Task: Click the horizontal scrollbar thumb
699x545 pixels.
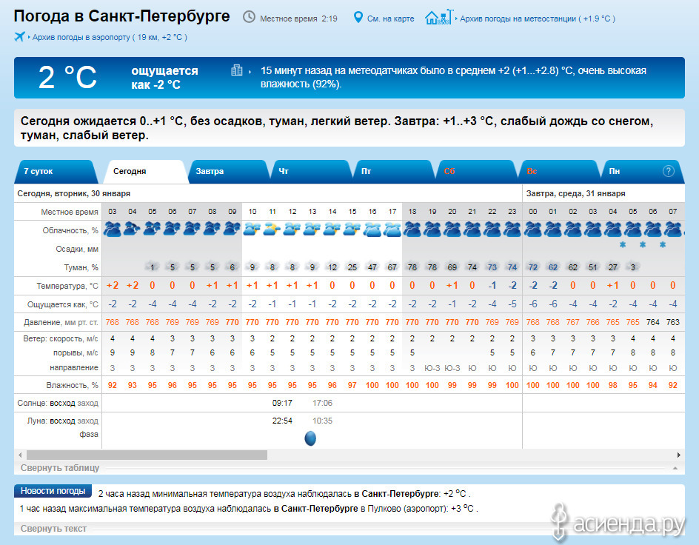Action: (147, 455)
